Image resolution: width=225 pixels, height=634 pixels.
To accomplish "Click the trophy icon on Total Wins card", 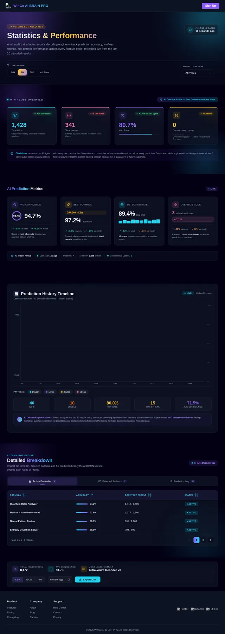I will tap(15, 115).
